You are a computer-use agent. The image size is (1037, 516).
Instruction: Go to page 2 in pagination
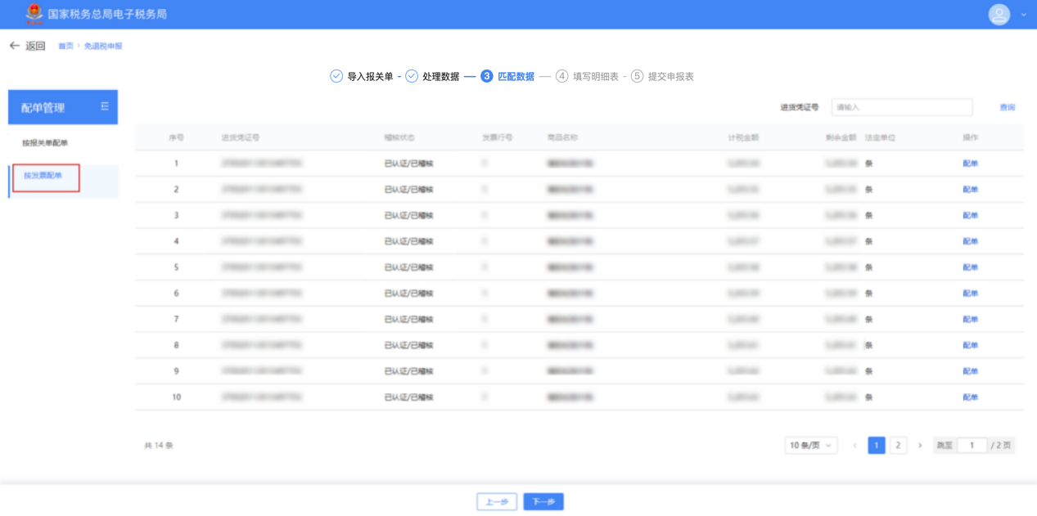tap(898, 446)
